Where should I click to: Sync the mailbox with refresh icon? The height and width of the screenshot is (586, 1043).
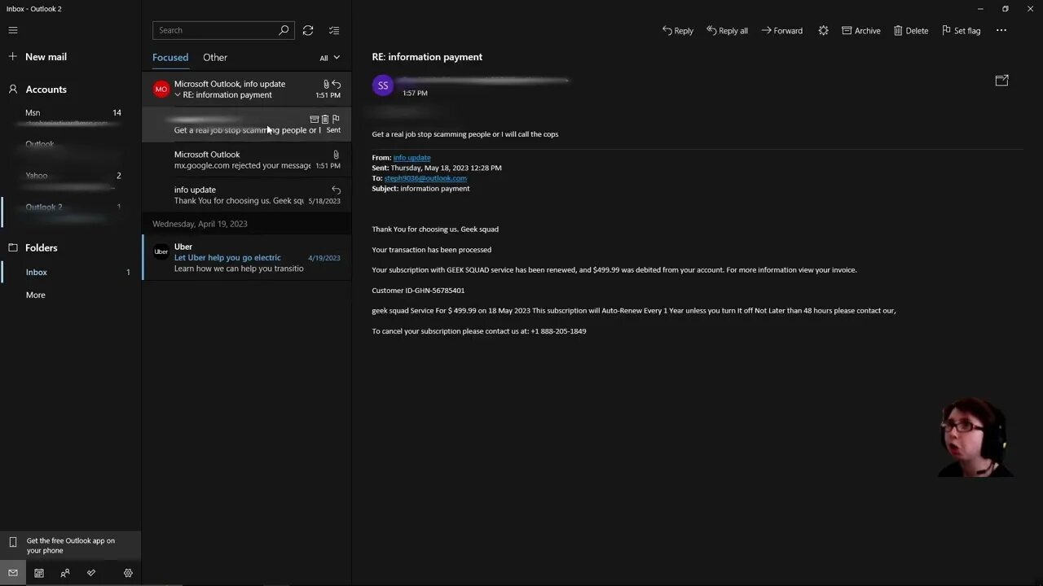[x=308, y=30]
